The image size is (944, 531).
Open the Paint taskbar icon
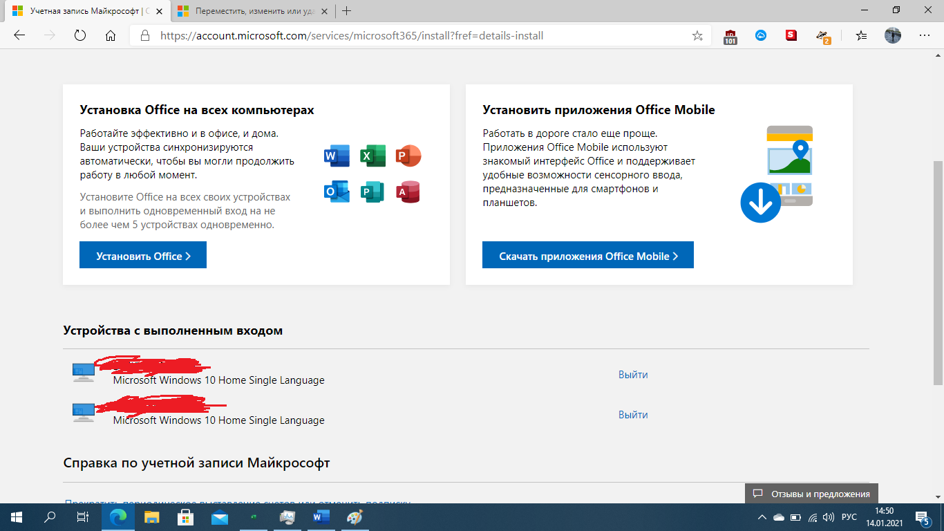tap(355, 517)
